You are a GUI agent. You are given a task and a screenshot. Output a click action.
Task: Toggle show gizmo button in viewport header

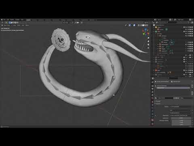129,25
